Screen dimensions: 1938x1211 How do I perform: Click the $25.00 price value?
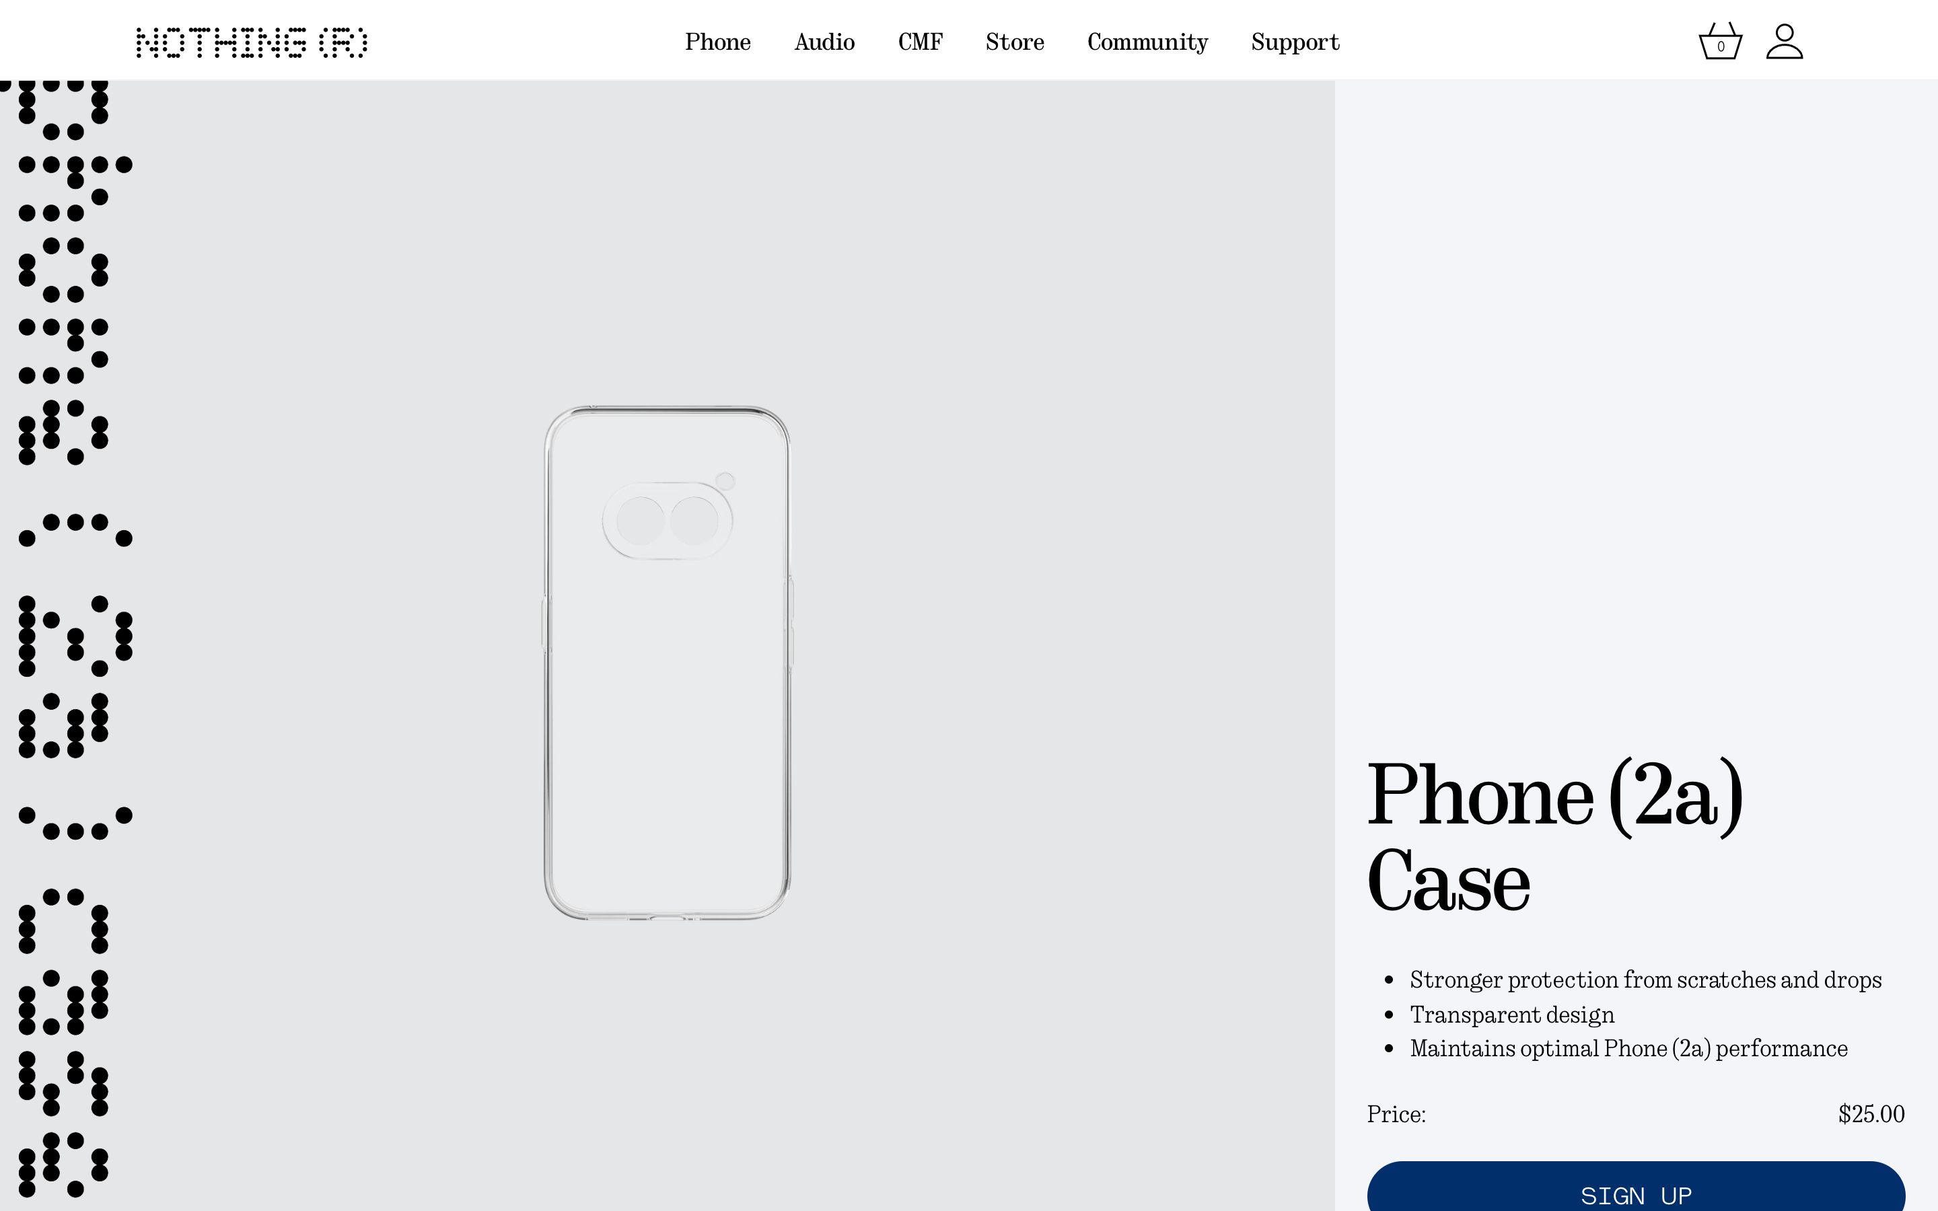coord(1871,1114)
